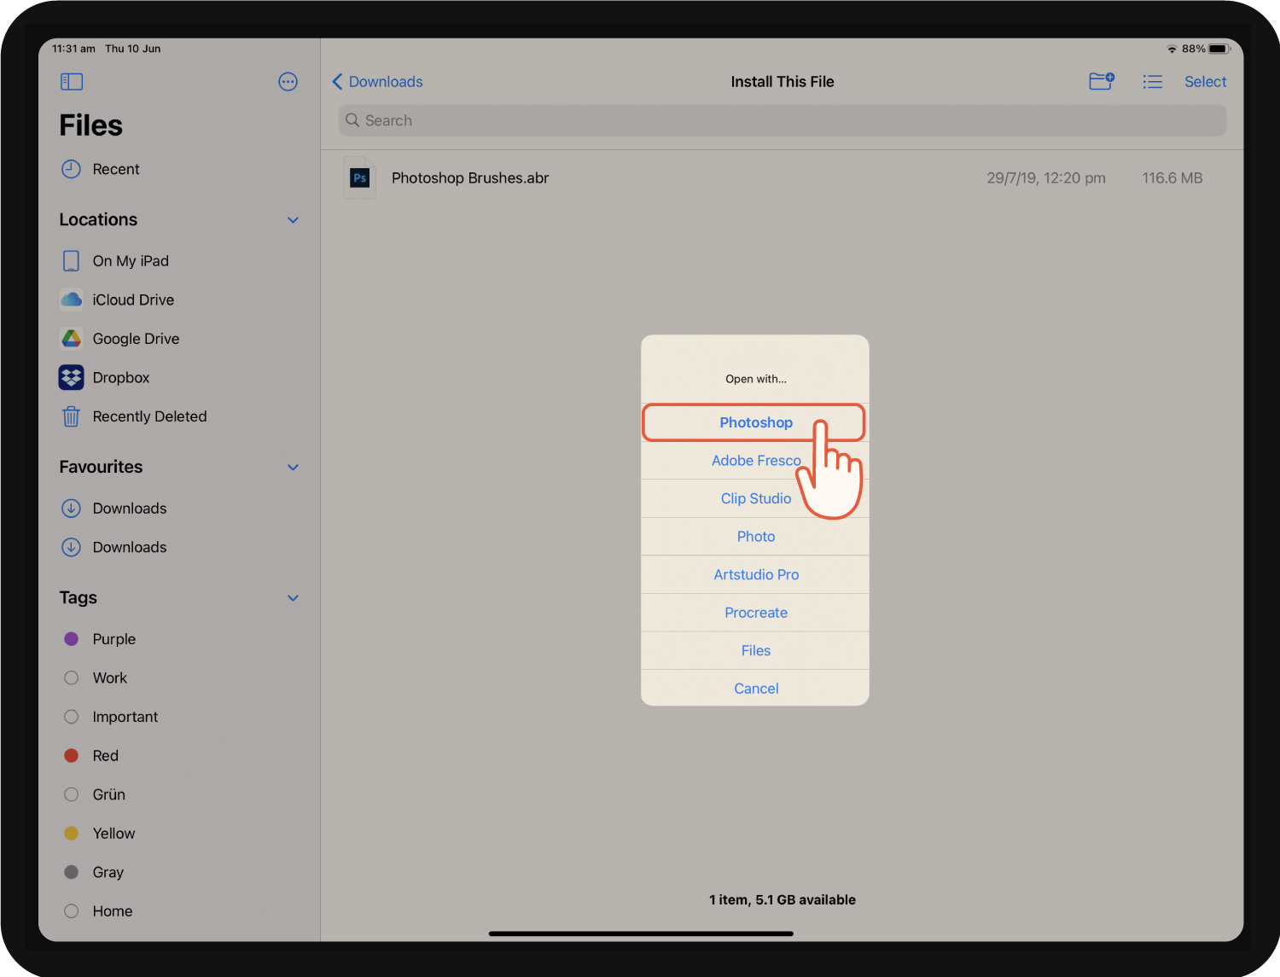Open Dropbox location
The image size is (1280, 977).
(104, 377)
